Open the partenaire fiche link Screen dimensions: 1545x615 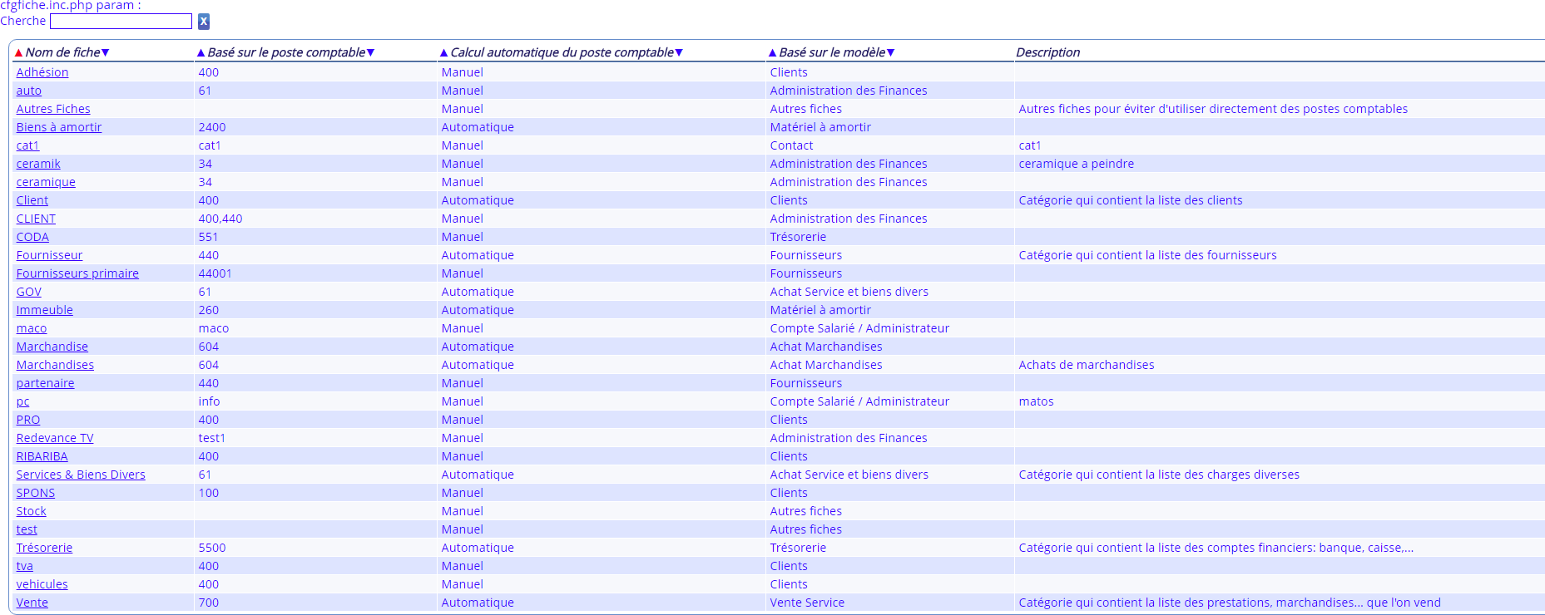point(46,383)
